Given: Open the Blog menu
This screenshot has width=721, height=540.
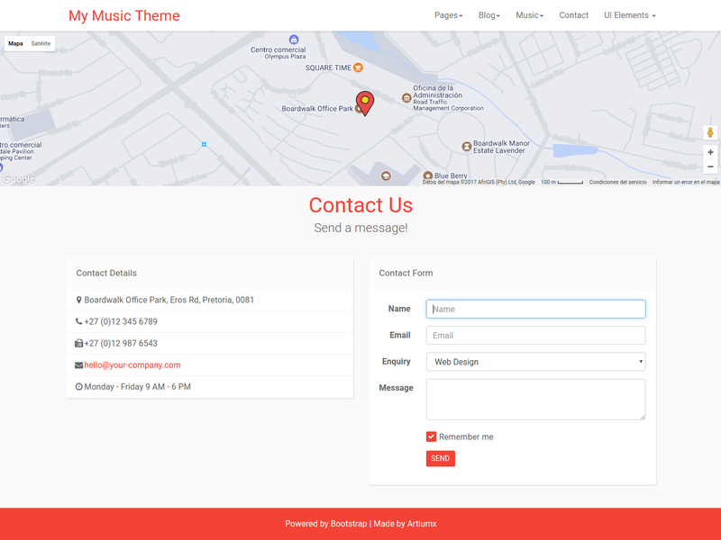Looking at the screenshot, I should click(488, 15).
